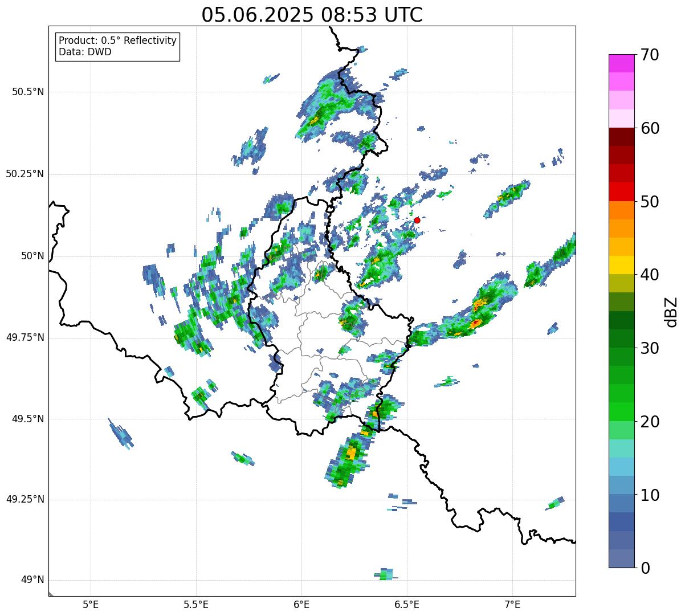Click the orange colorbar segment just below 50
The height and width of the screenshot is (616, 685).
(622, 210)
